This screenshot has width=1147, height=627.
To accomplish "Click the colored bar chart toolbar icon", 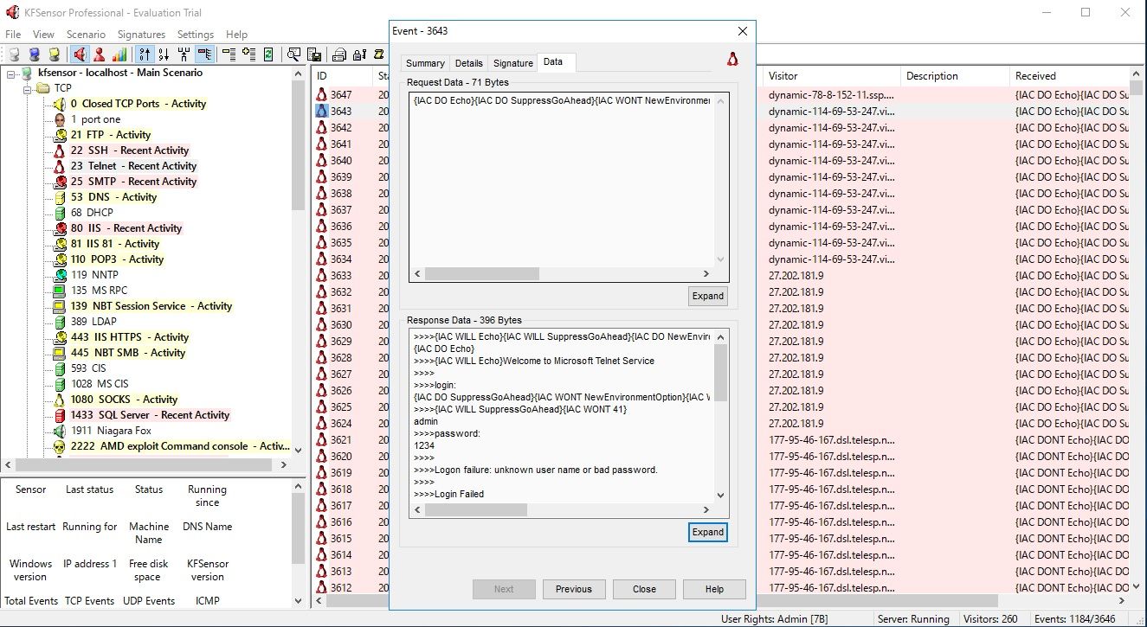I will pos(119,54).
